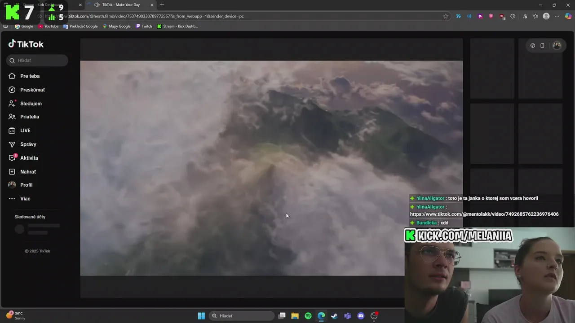575x323 pixels.
Task: Bookmark page with star icon
Action: click(x=446, y=16)
